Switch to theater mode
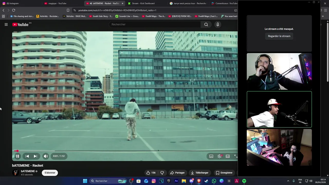This screenshot has width=329, height=185. click(x=228, y=156)
